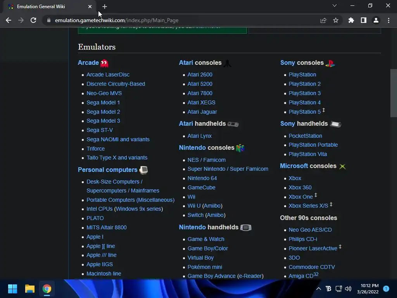Open the PlayStation 5 link
The height and width of the screenshot is (298, 397).
[305, 112]
